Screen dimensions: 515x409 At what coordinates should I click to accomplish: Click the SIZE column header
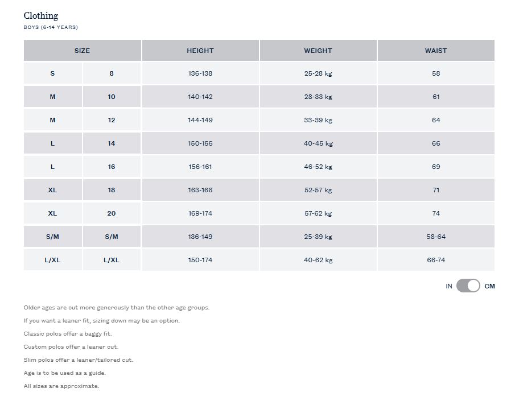(x=82, y=51)
